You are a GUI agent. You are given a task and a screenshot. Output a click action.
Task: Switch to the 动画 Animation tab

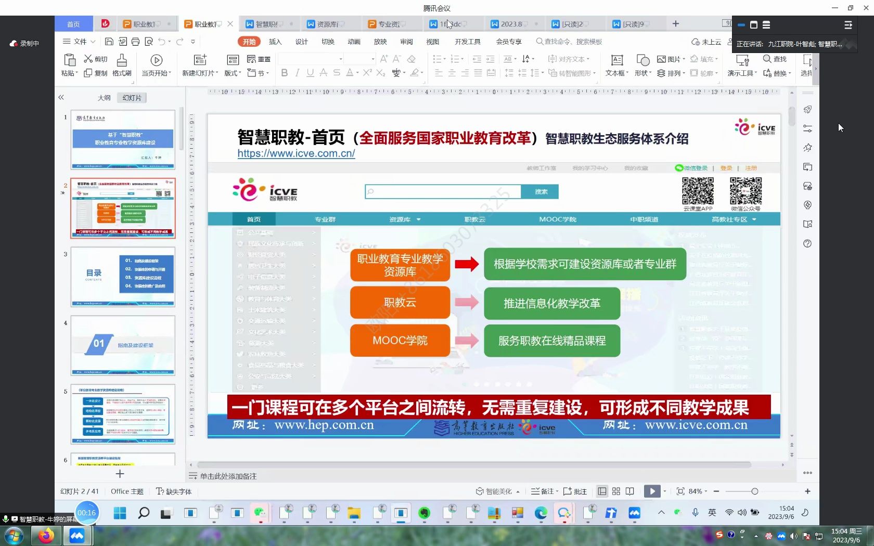pyautogui.click(x=354, y=42)
